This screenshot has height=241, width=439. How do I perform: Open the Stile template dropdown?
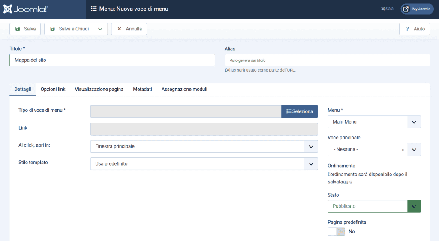[x=204, y=164]
